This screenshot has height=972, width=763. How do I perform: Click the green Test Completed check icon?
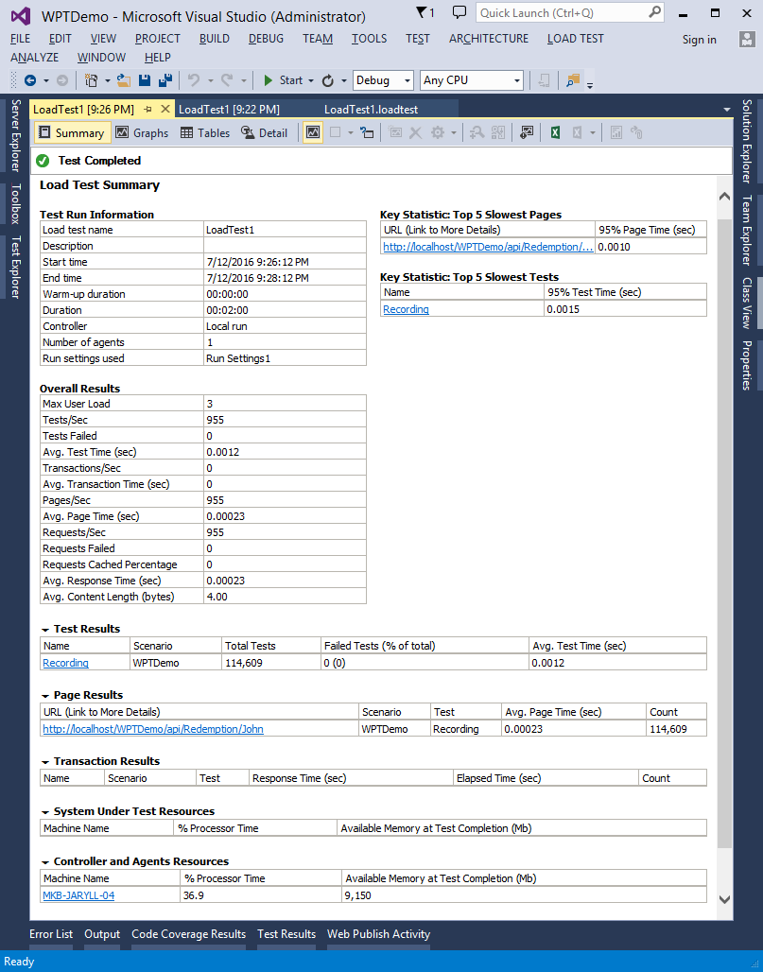pos(43,161)
